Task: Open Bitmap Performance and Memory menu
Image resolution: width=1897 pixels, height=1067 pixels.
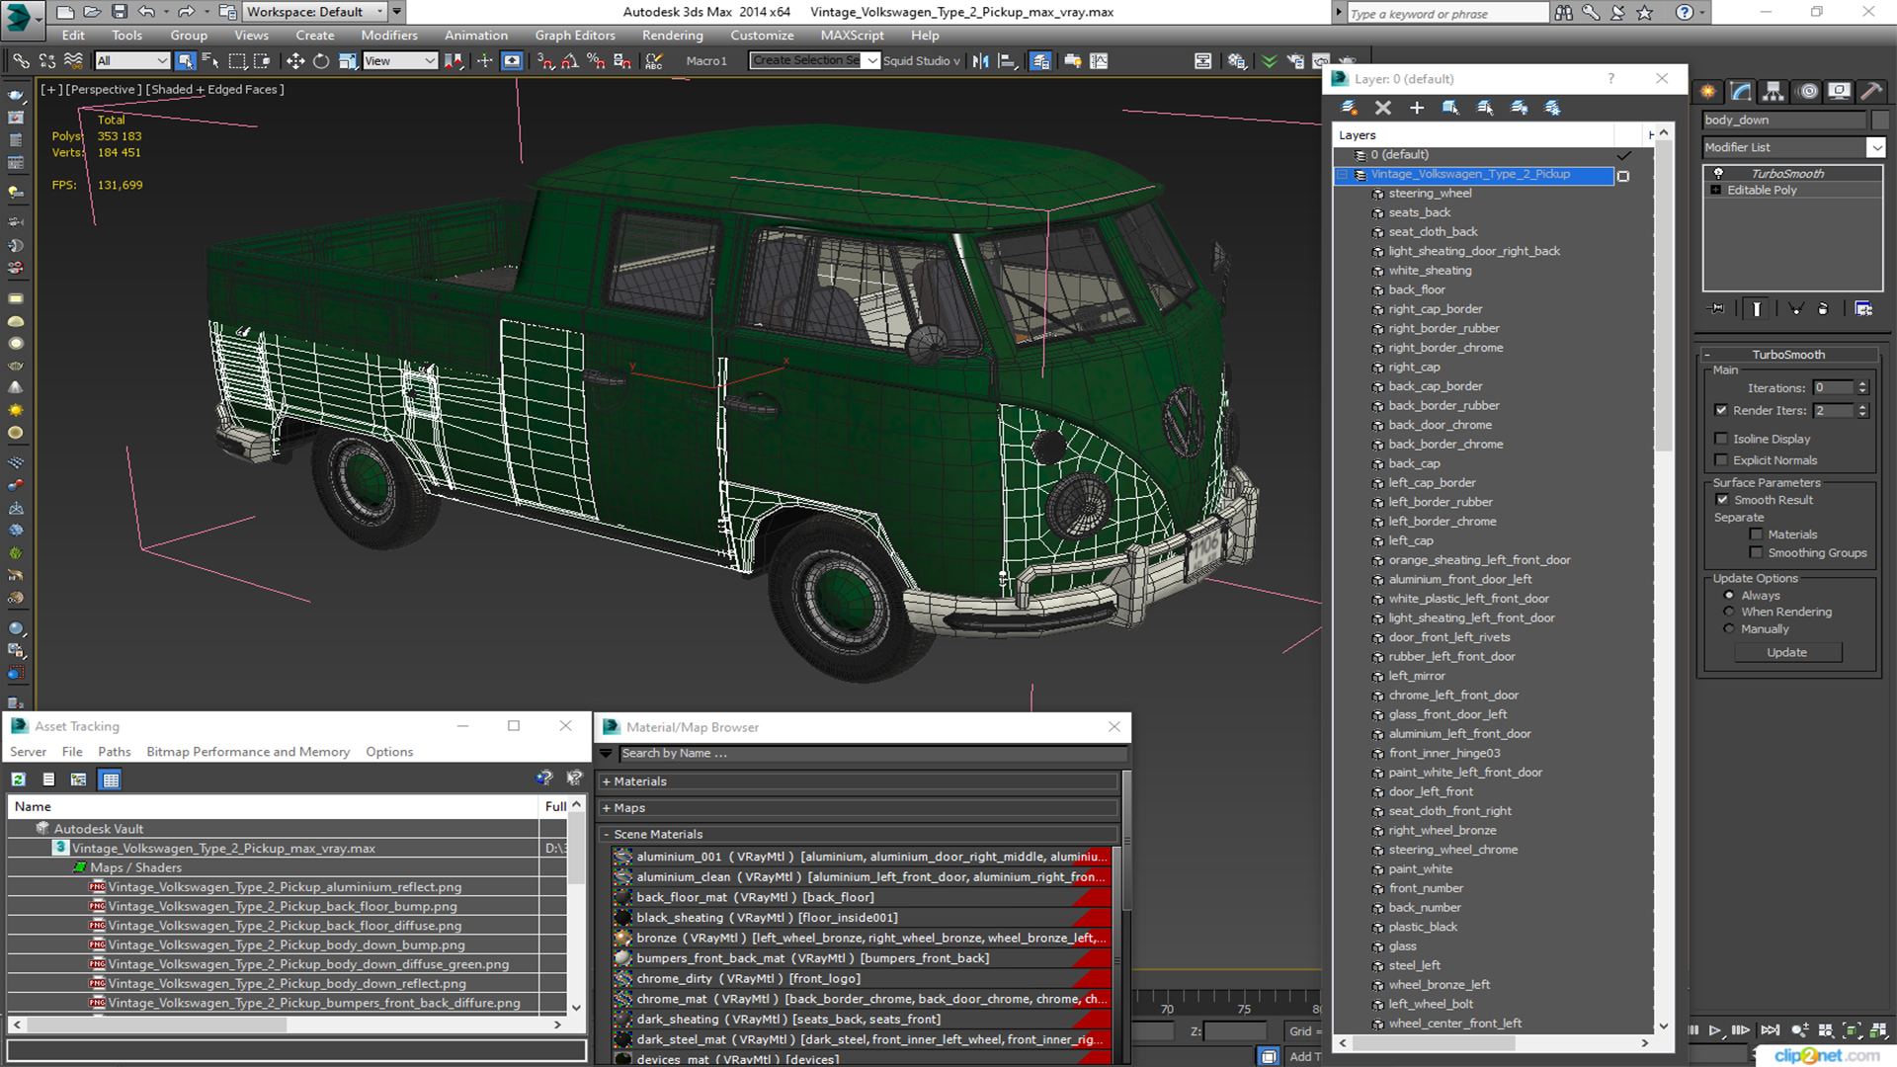Action: [248, 752]
